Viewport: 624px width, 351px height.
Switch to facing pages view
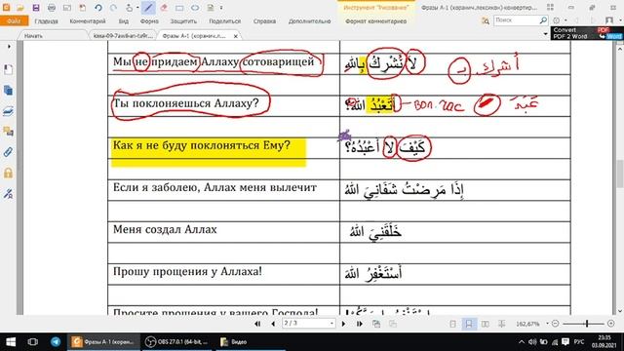pos(486,324)
